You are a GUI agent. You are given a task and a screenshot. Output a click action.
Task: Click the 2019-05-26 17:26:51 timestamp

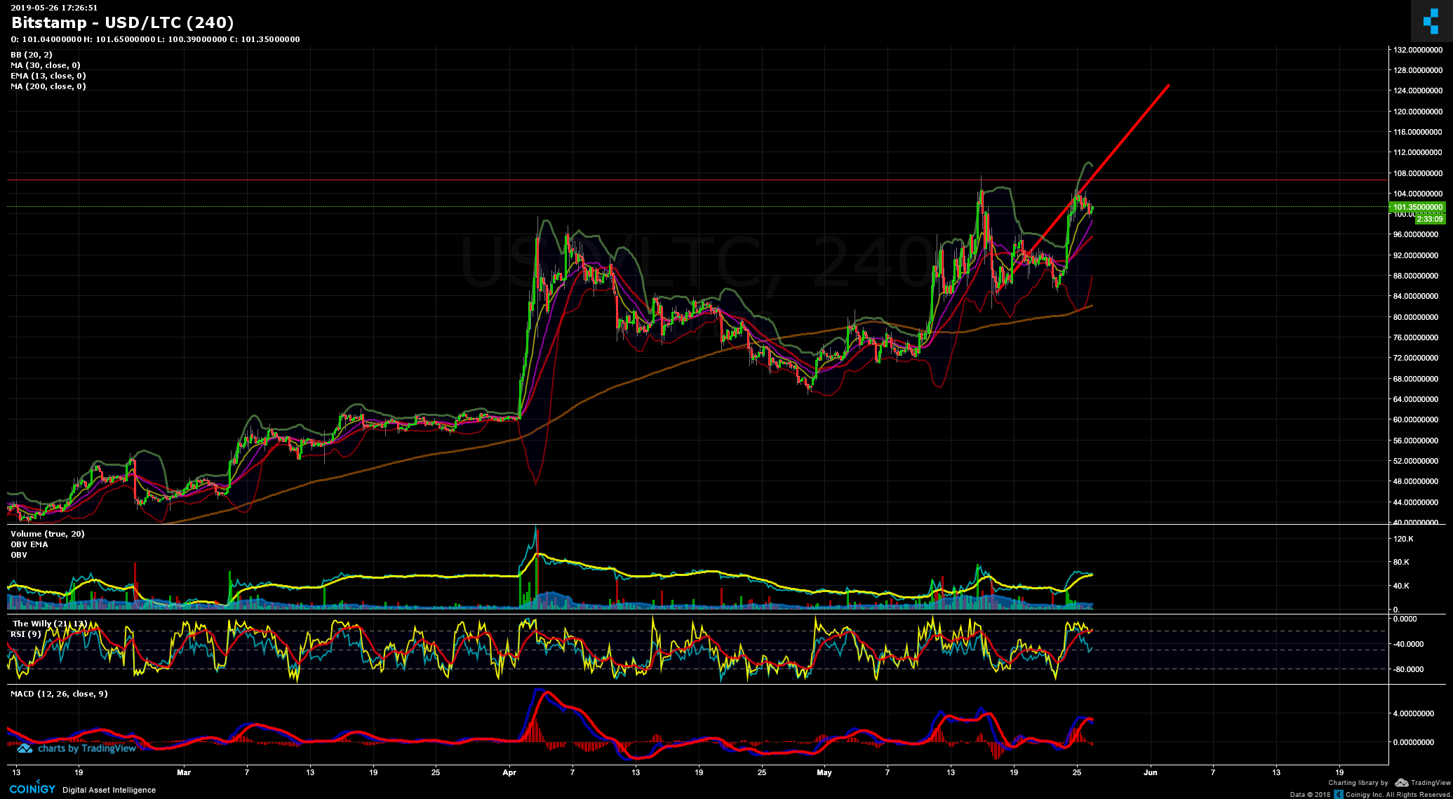pyautogui.click(x=54, y=8)
